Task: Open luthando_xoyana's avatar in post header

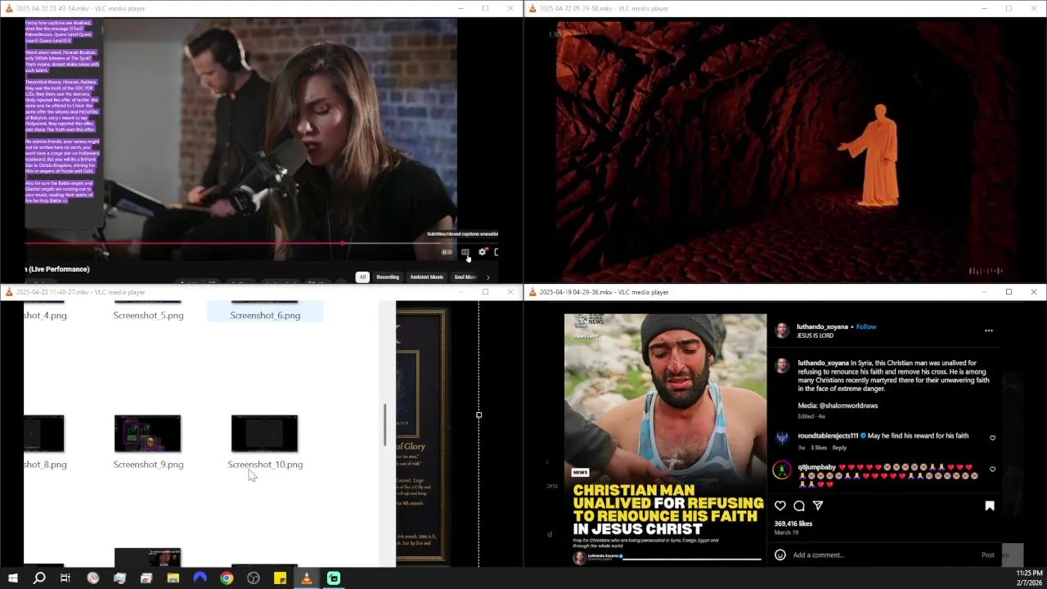Action: (782, 330)
